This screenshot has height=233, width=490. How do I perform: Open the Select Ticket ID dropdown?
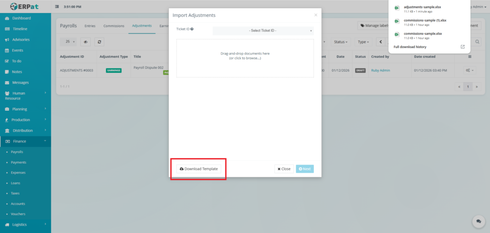[x=263, y=31]
